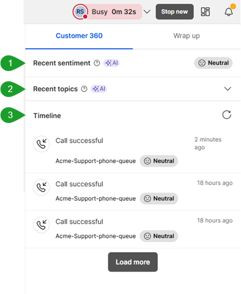The height and width of the screenshot is (294, 241).
Task: Click the Neutral badge in Recent sentiment row
Action: coord(213,63)
